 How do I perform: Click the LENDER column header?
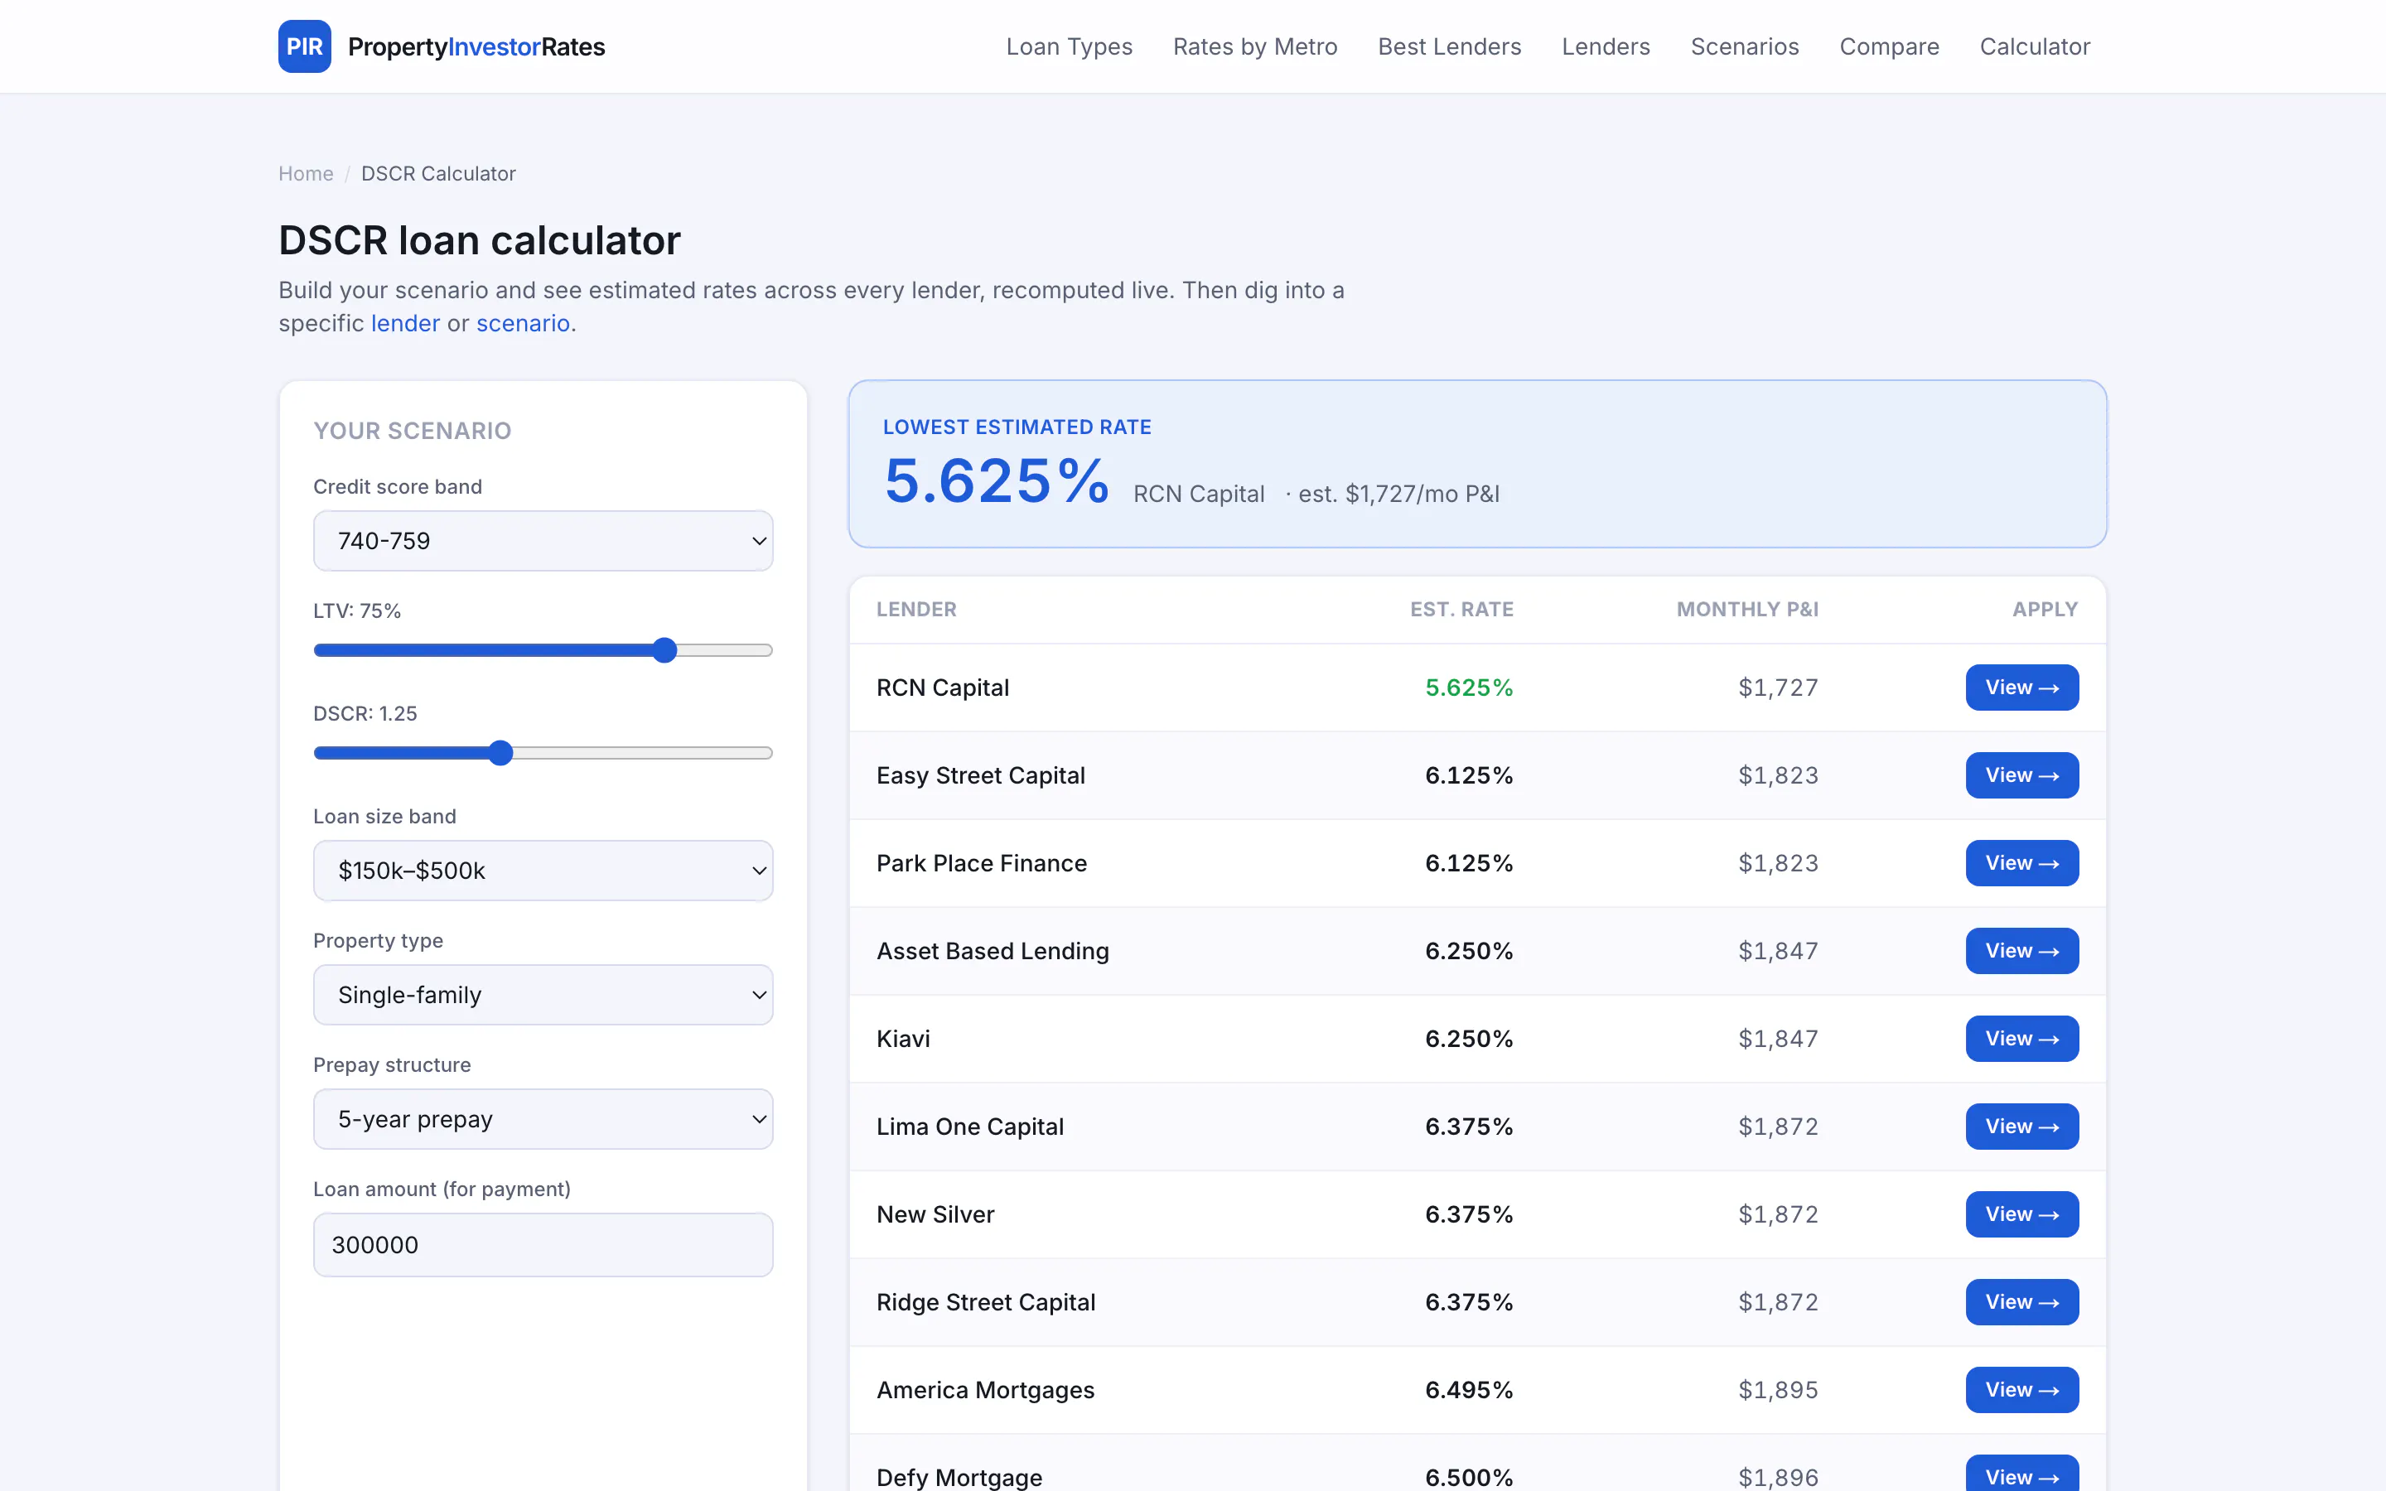[917, 610]
